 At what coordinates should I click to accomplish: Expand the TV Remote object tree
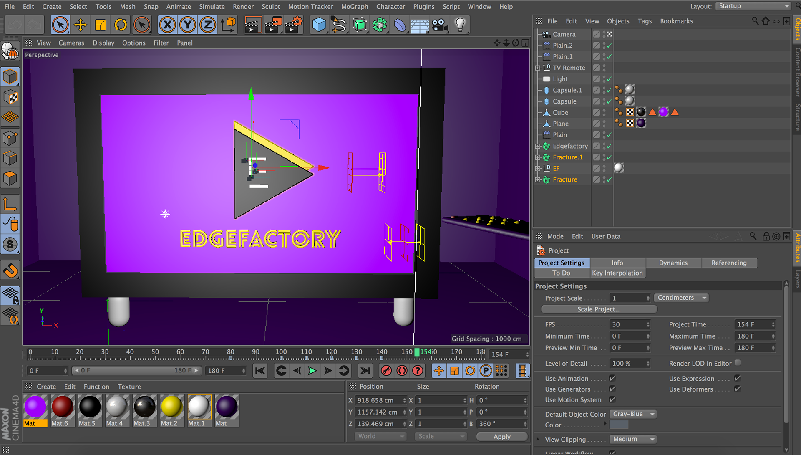click(538, 68)
